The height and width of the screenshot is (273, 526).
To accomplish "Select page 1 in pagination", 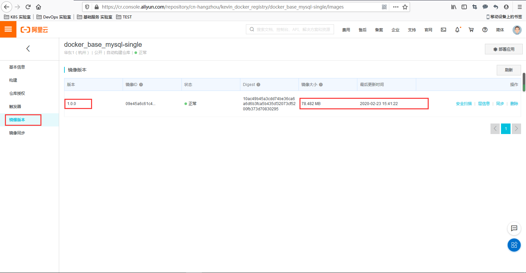I will click(x=506, y=128).
